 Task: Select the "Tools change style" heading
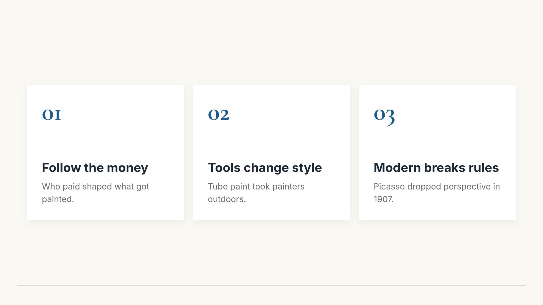pyautogui.click(x=265, y=168)
